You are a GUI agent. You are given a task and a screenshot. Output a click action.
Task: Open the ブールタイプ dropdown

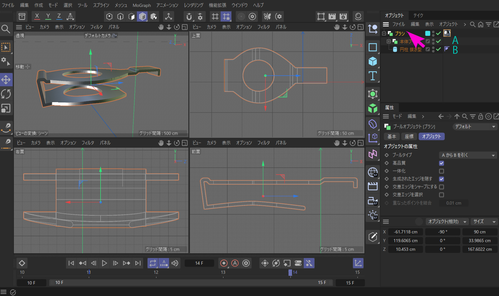(x=468, y=155)
